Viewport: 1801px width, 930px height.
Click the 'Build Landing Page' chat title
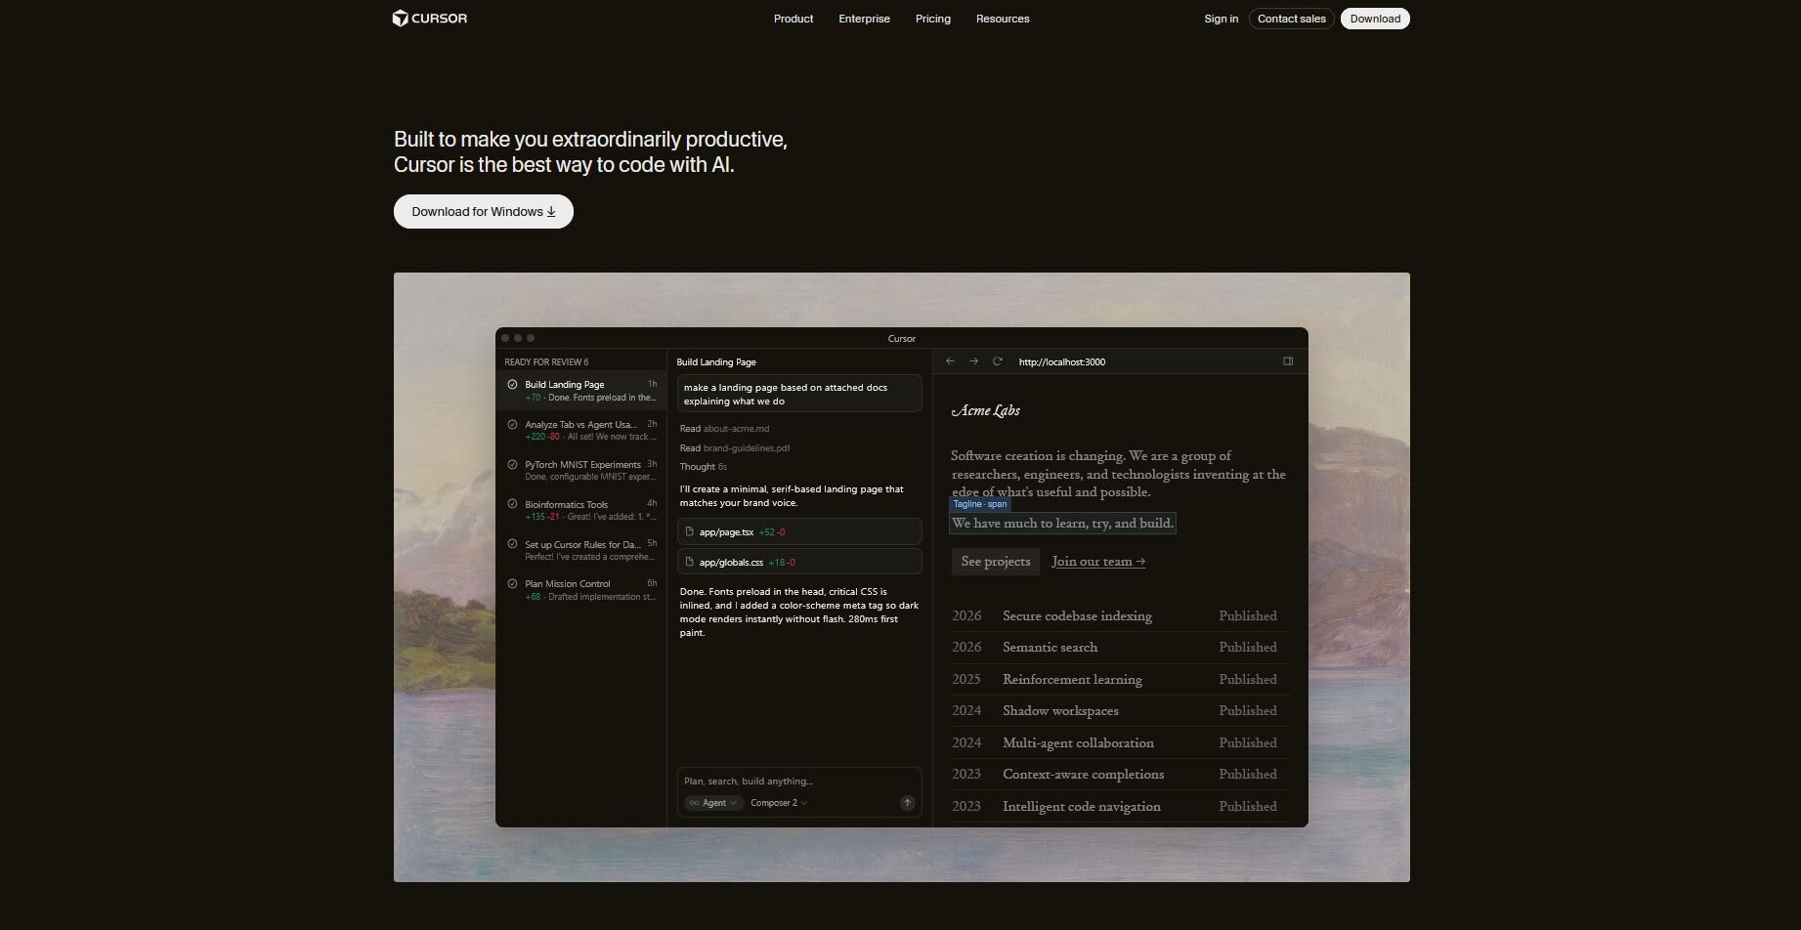tap(716, 362)
